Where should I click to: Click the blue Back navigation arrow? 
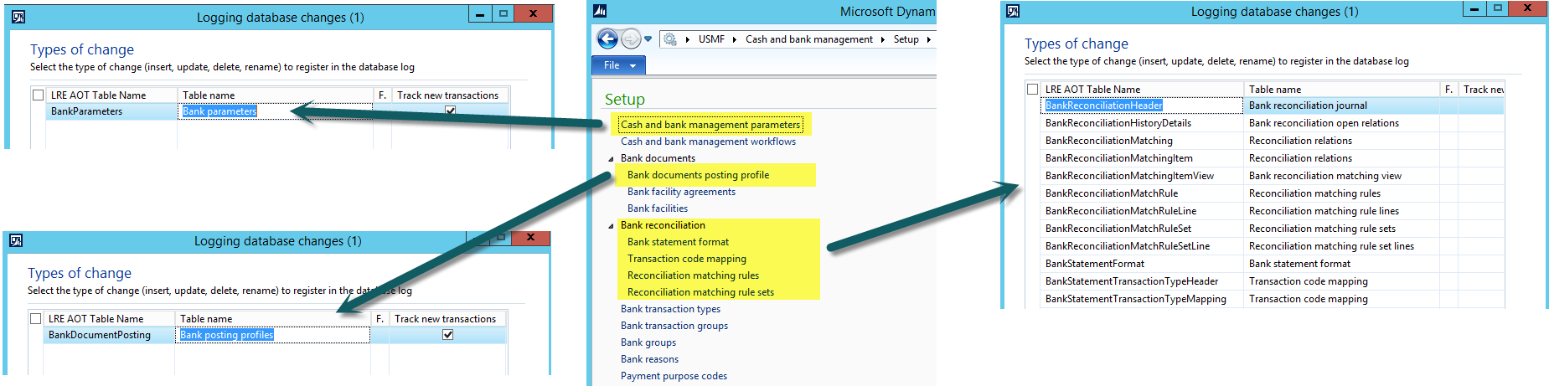(x=607, y=39)
